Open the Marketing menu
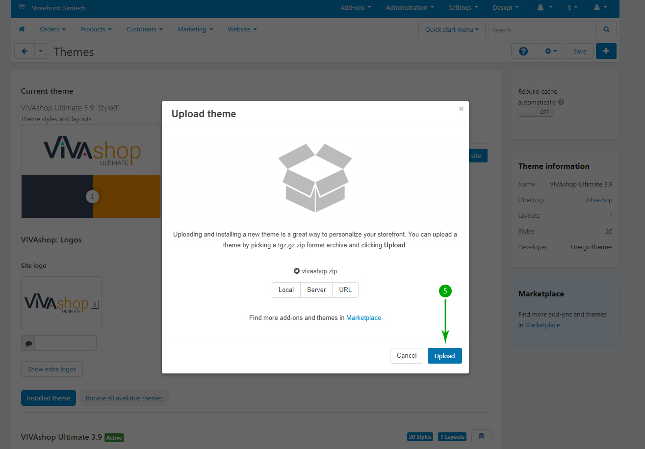Viewport: 645px width, 449px height. [x=195, y=29]
